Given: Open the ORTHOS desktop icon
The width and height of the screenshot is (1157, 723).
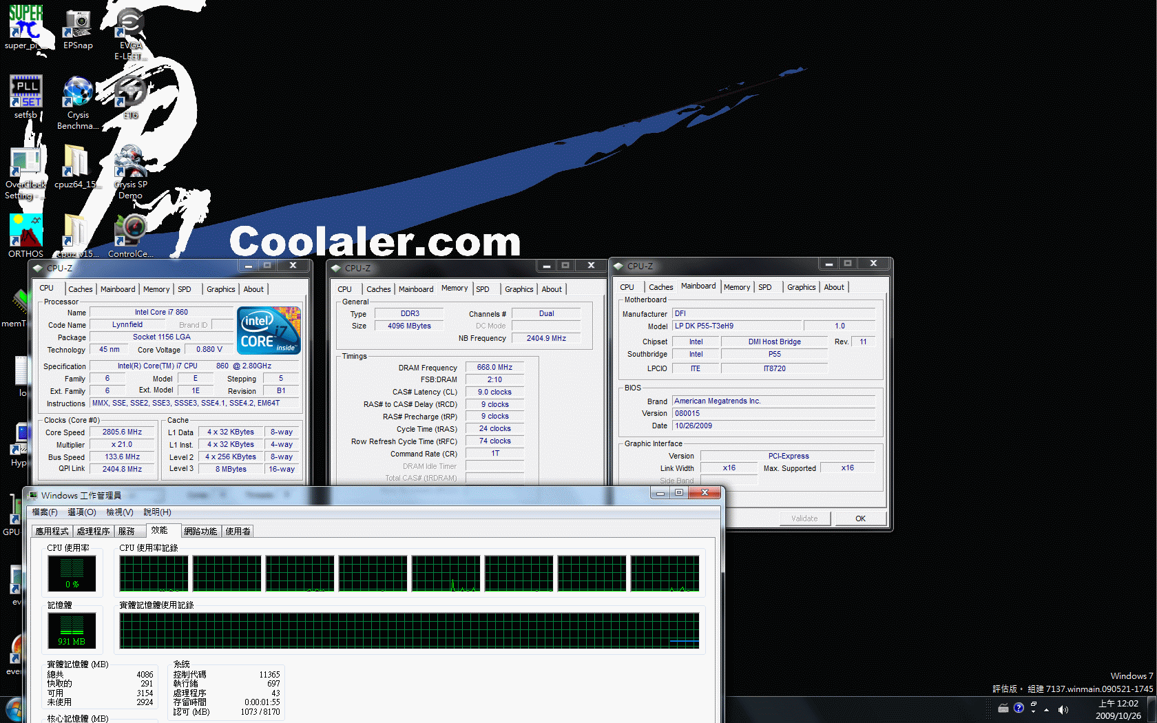Looking at the screenshot, I should (x=25, y=235).
